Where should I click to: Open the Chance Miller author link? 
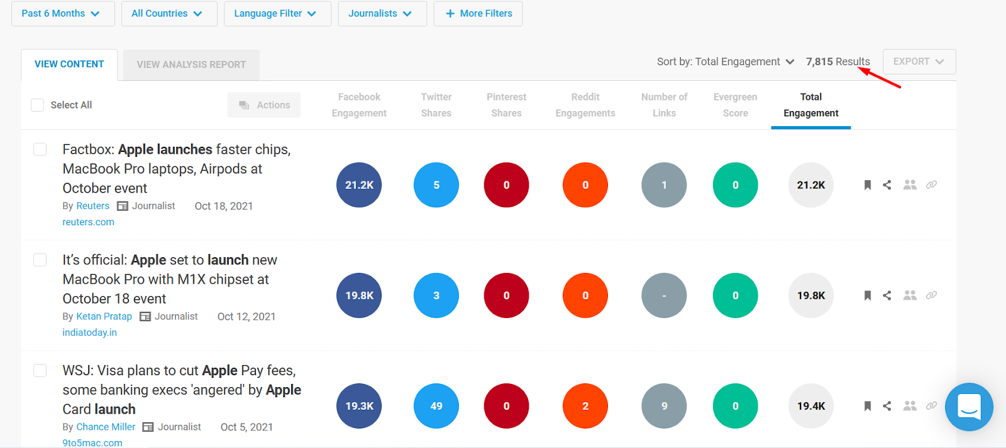pos(106,427)
